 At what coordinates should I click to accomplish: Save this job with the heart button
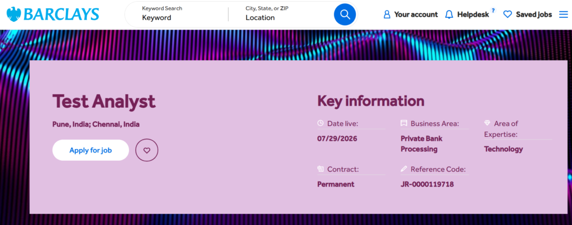pyautogui.click(x=147, y=150)
